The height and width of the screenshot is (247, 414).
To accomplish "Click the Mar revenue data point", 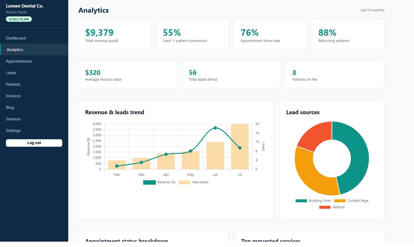I will point(141,162).
